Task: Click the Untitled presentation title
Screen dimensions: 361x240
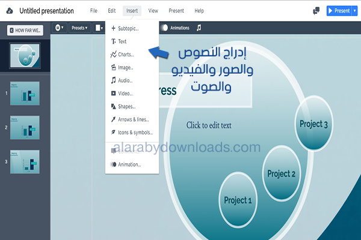Action: (x=46, y=11)
